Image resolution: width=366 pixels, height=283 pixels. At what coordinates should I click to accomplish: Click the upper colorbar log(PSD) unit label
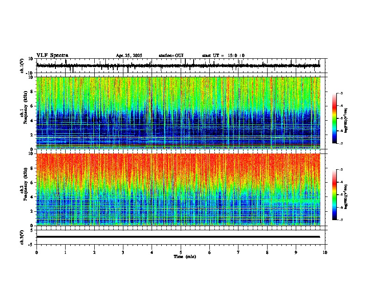coord(346,121)
